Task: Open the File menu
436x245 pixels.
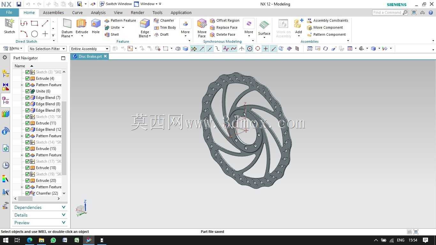Action: coord(9,12)
